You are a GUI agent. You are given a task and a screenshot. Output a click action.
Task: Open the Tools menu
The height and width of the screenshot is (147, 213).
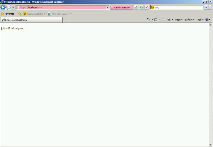click(x=200, y=19)
